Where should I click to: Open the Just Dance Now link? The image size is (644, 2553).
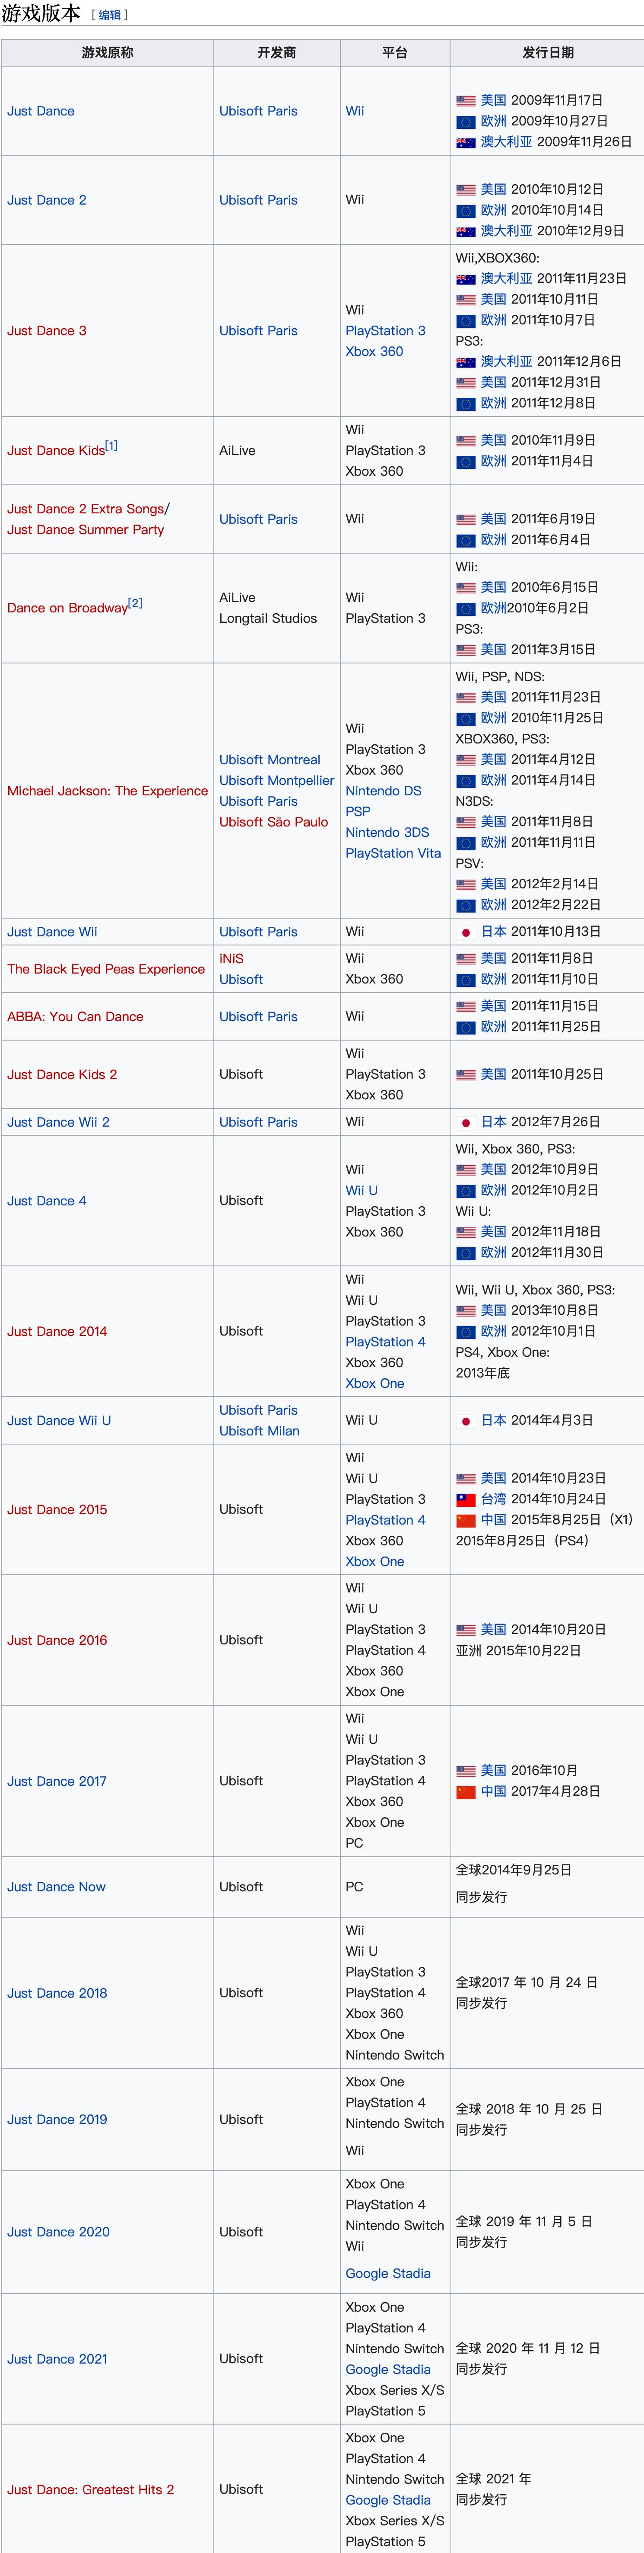pyautogui.click(x=57, y=1887)
